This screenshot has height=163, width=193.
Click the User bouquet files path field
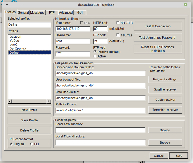[x=100, y=86]
